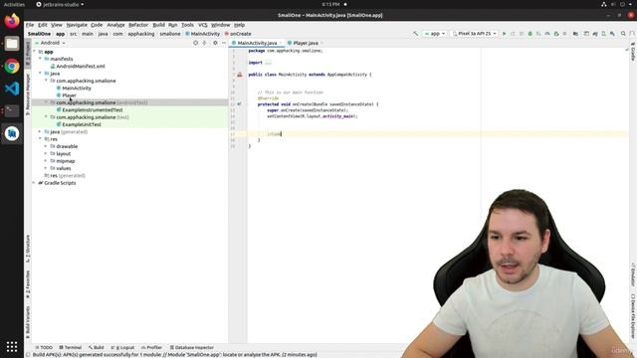Collapse the manifests folder
The width and height of the screenshot is (637, 358).
pos(40,59)
